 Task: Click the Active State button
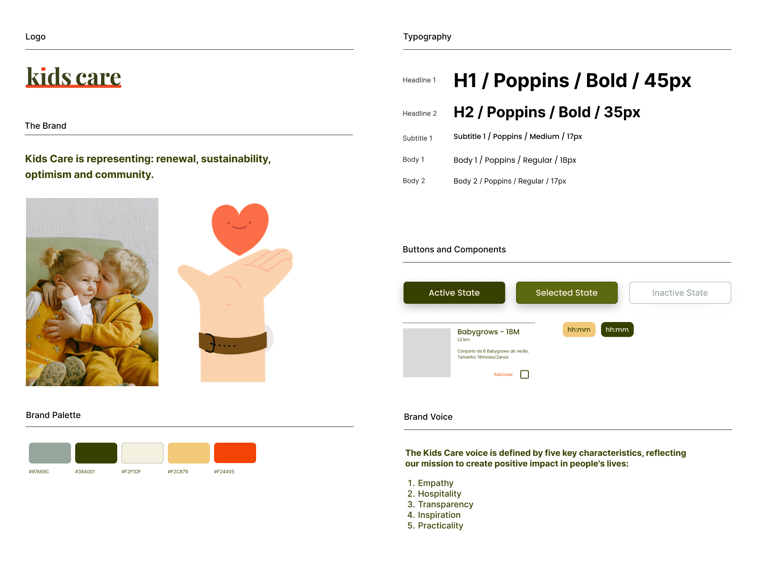tap(454, 293)
